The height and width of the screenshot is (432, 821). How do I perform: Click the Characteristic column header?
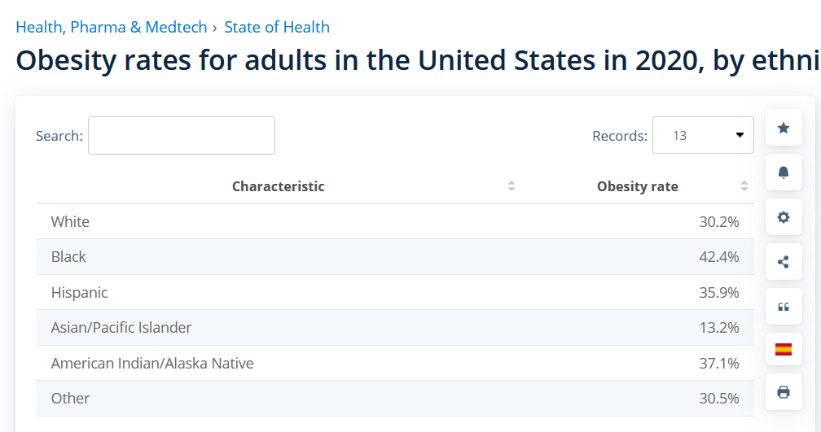(278, 186)
